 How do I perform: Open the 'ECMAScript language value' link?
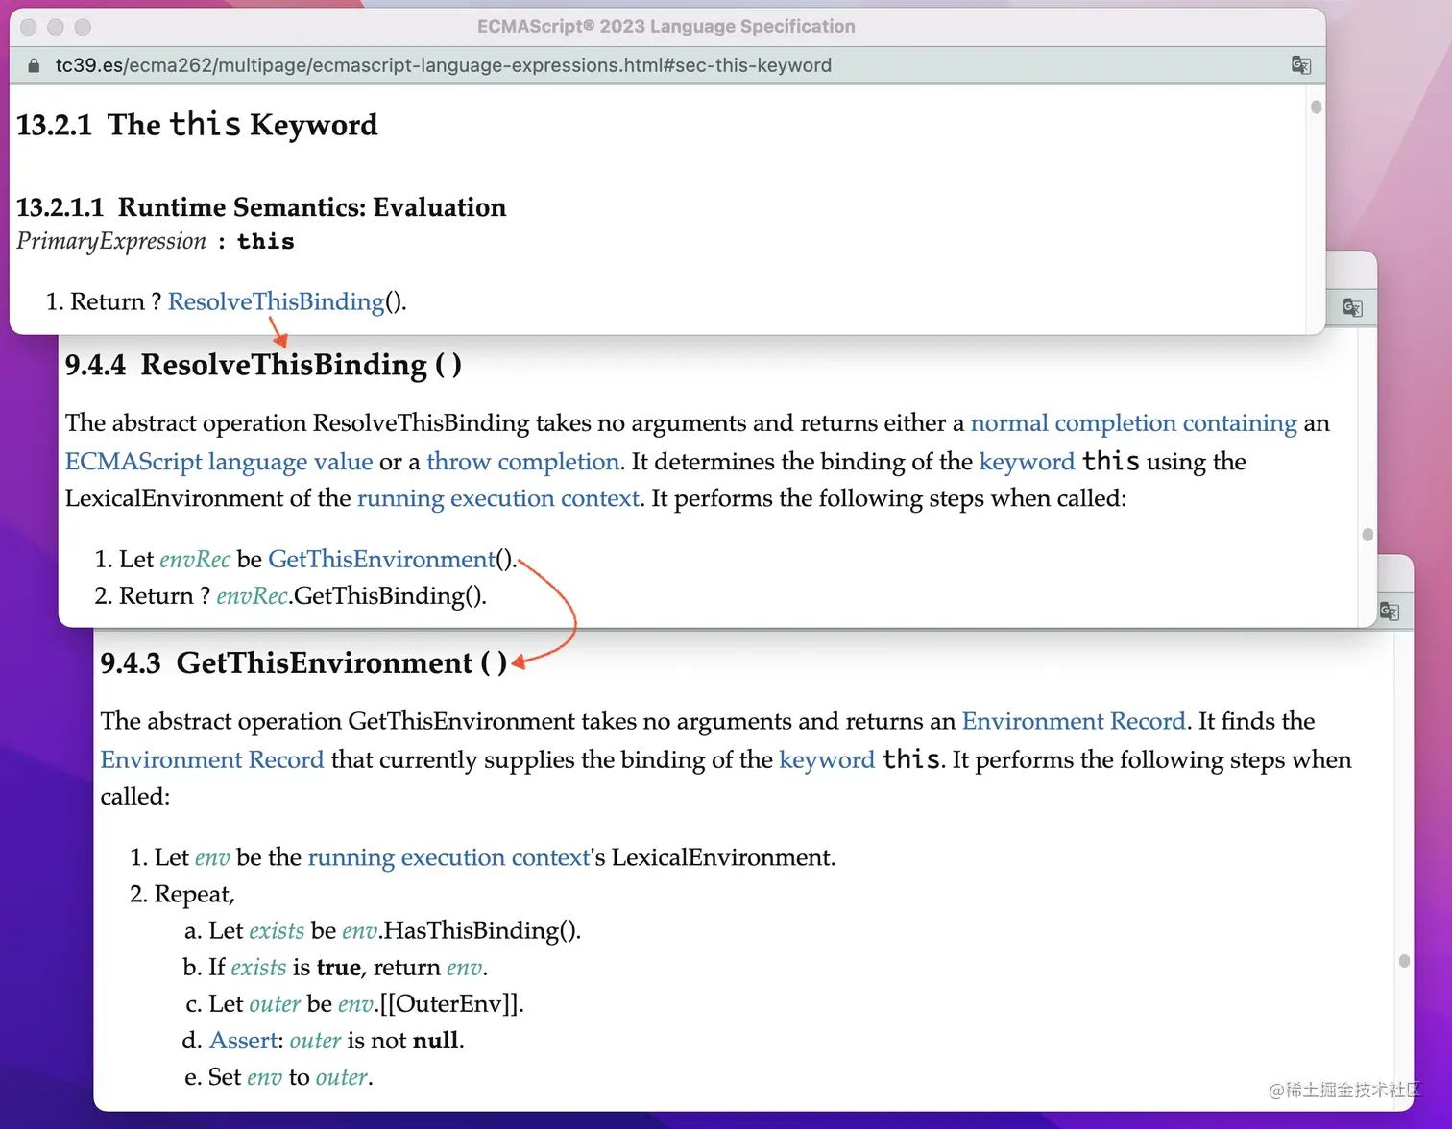click(219, 462)
